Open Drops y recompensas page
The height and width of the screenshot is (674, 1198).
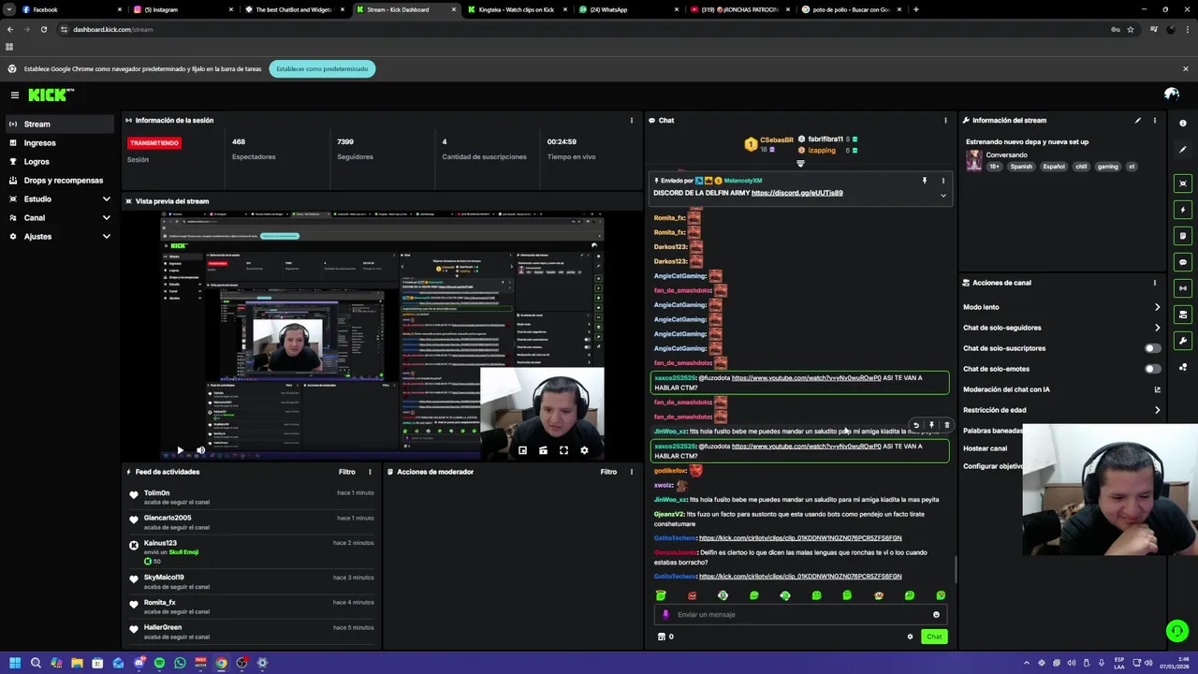click(60, 180)
